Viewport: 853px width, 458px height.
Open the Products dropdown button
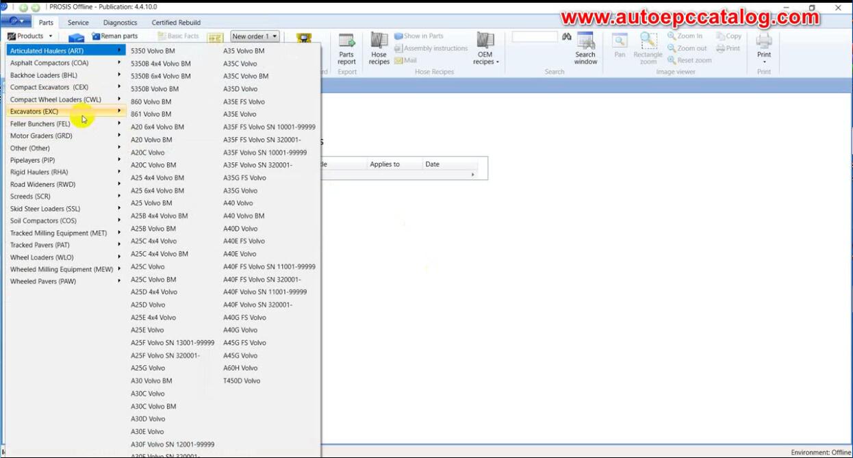[x=30, y=36]
